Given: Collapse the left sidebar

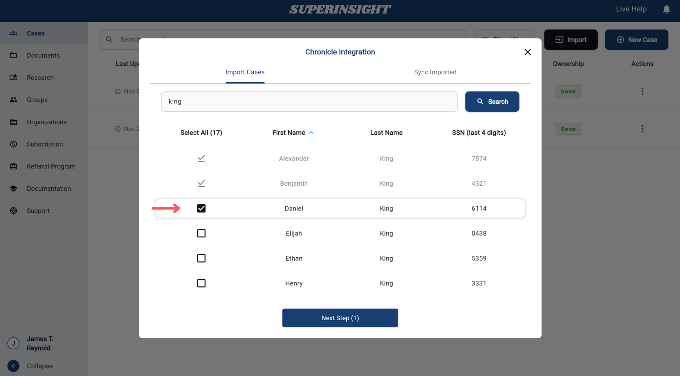Looking at the screenshot, I should [x=13, y=366].
